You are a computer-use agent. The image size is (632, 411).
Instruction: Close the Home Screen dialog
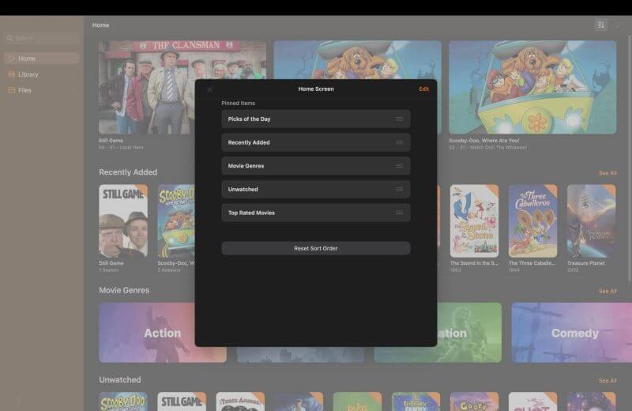209,89
